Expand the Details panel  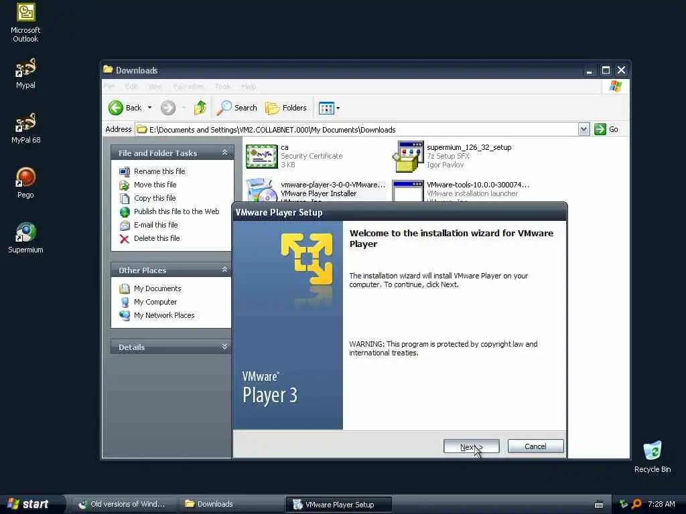click(224, 347)
